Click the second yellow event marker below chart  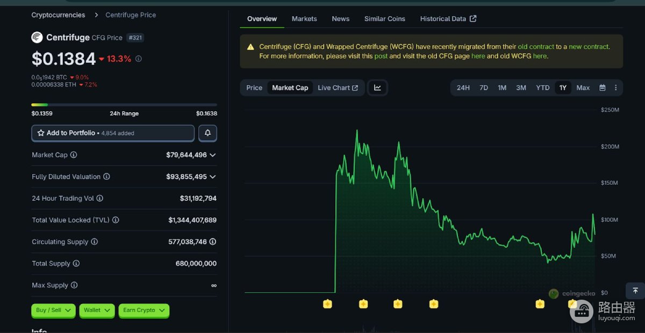(x=363, y=304)
